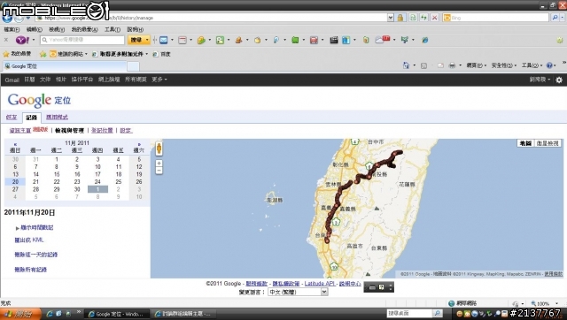567x320 pixels.
Task: Click the Latitude API footer link
Action: [x=320, y=284]
